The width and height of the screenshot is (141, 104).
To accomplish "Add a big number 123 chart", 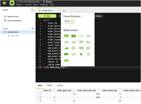I will point(81,36).
